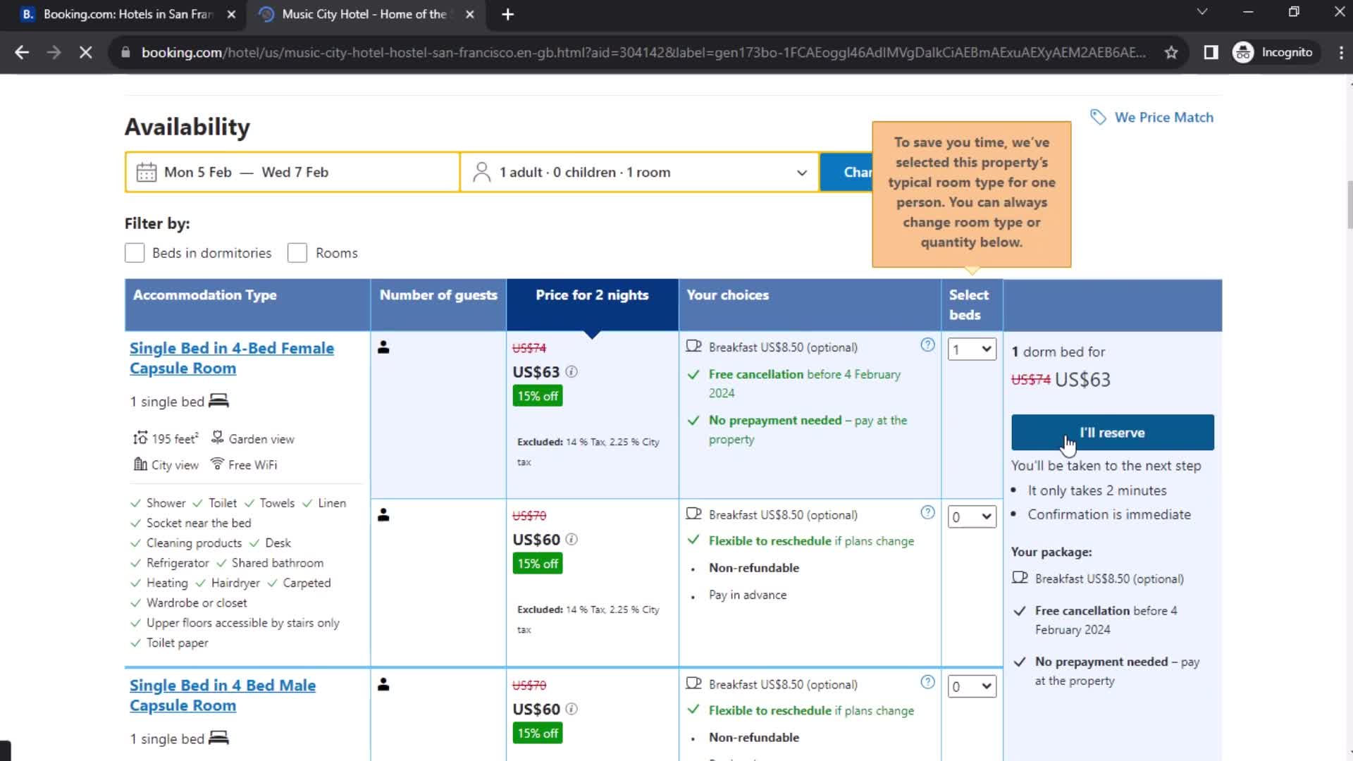
Task: Switch to Music City Hotel tab
Action: tap(364, 14)
